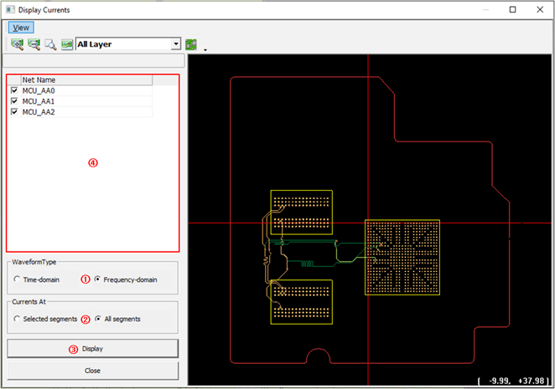Image resolution: width=555 pixels, height=389 pixels.
Task: Toggle the MCU_AA2 net checkbox
Action: point(13,111)
